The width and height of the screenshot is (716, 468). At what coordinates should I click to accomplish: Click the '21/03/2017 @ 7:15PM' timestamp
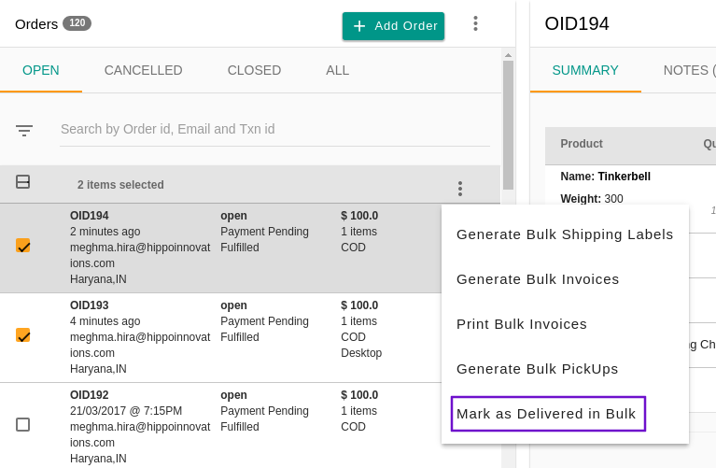(126, 411)
